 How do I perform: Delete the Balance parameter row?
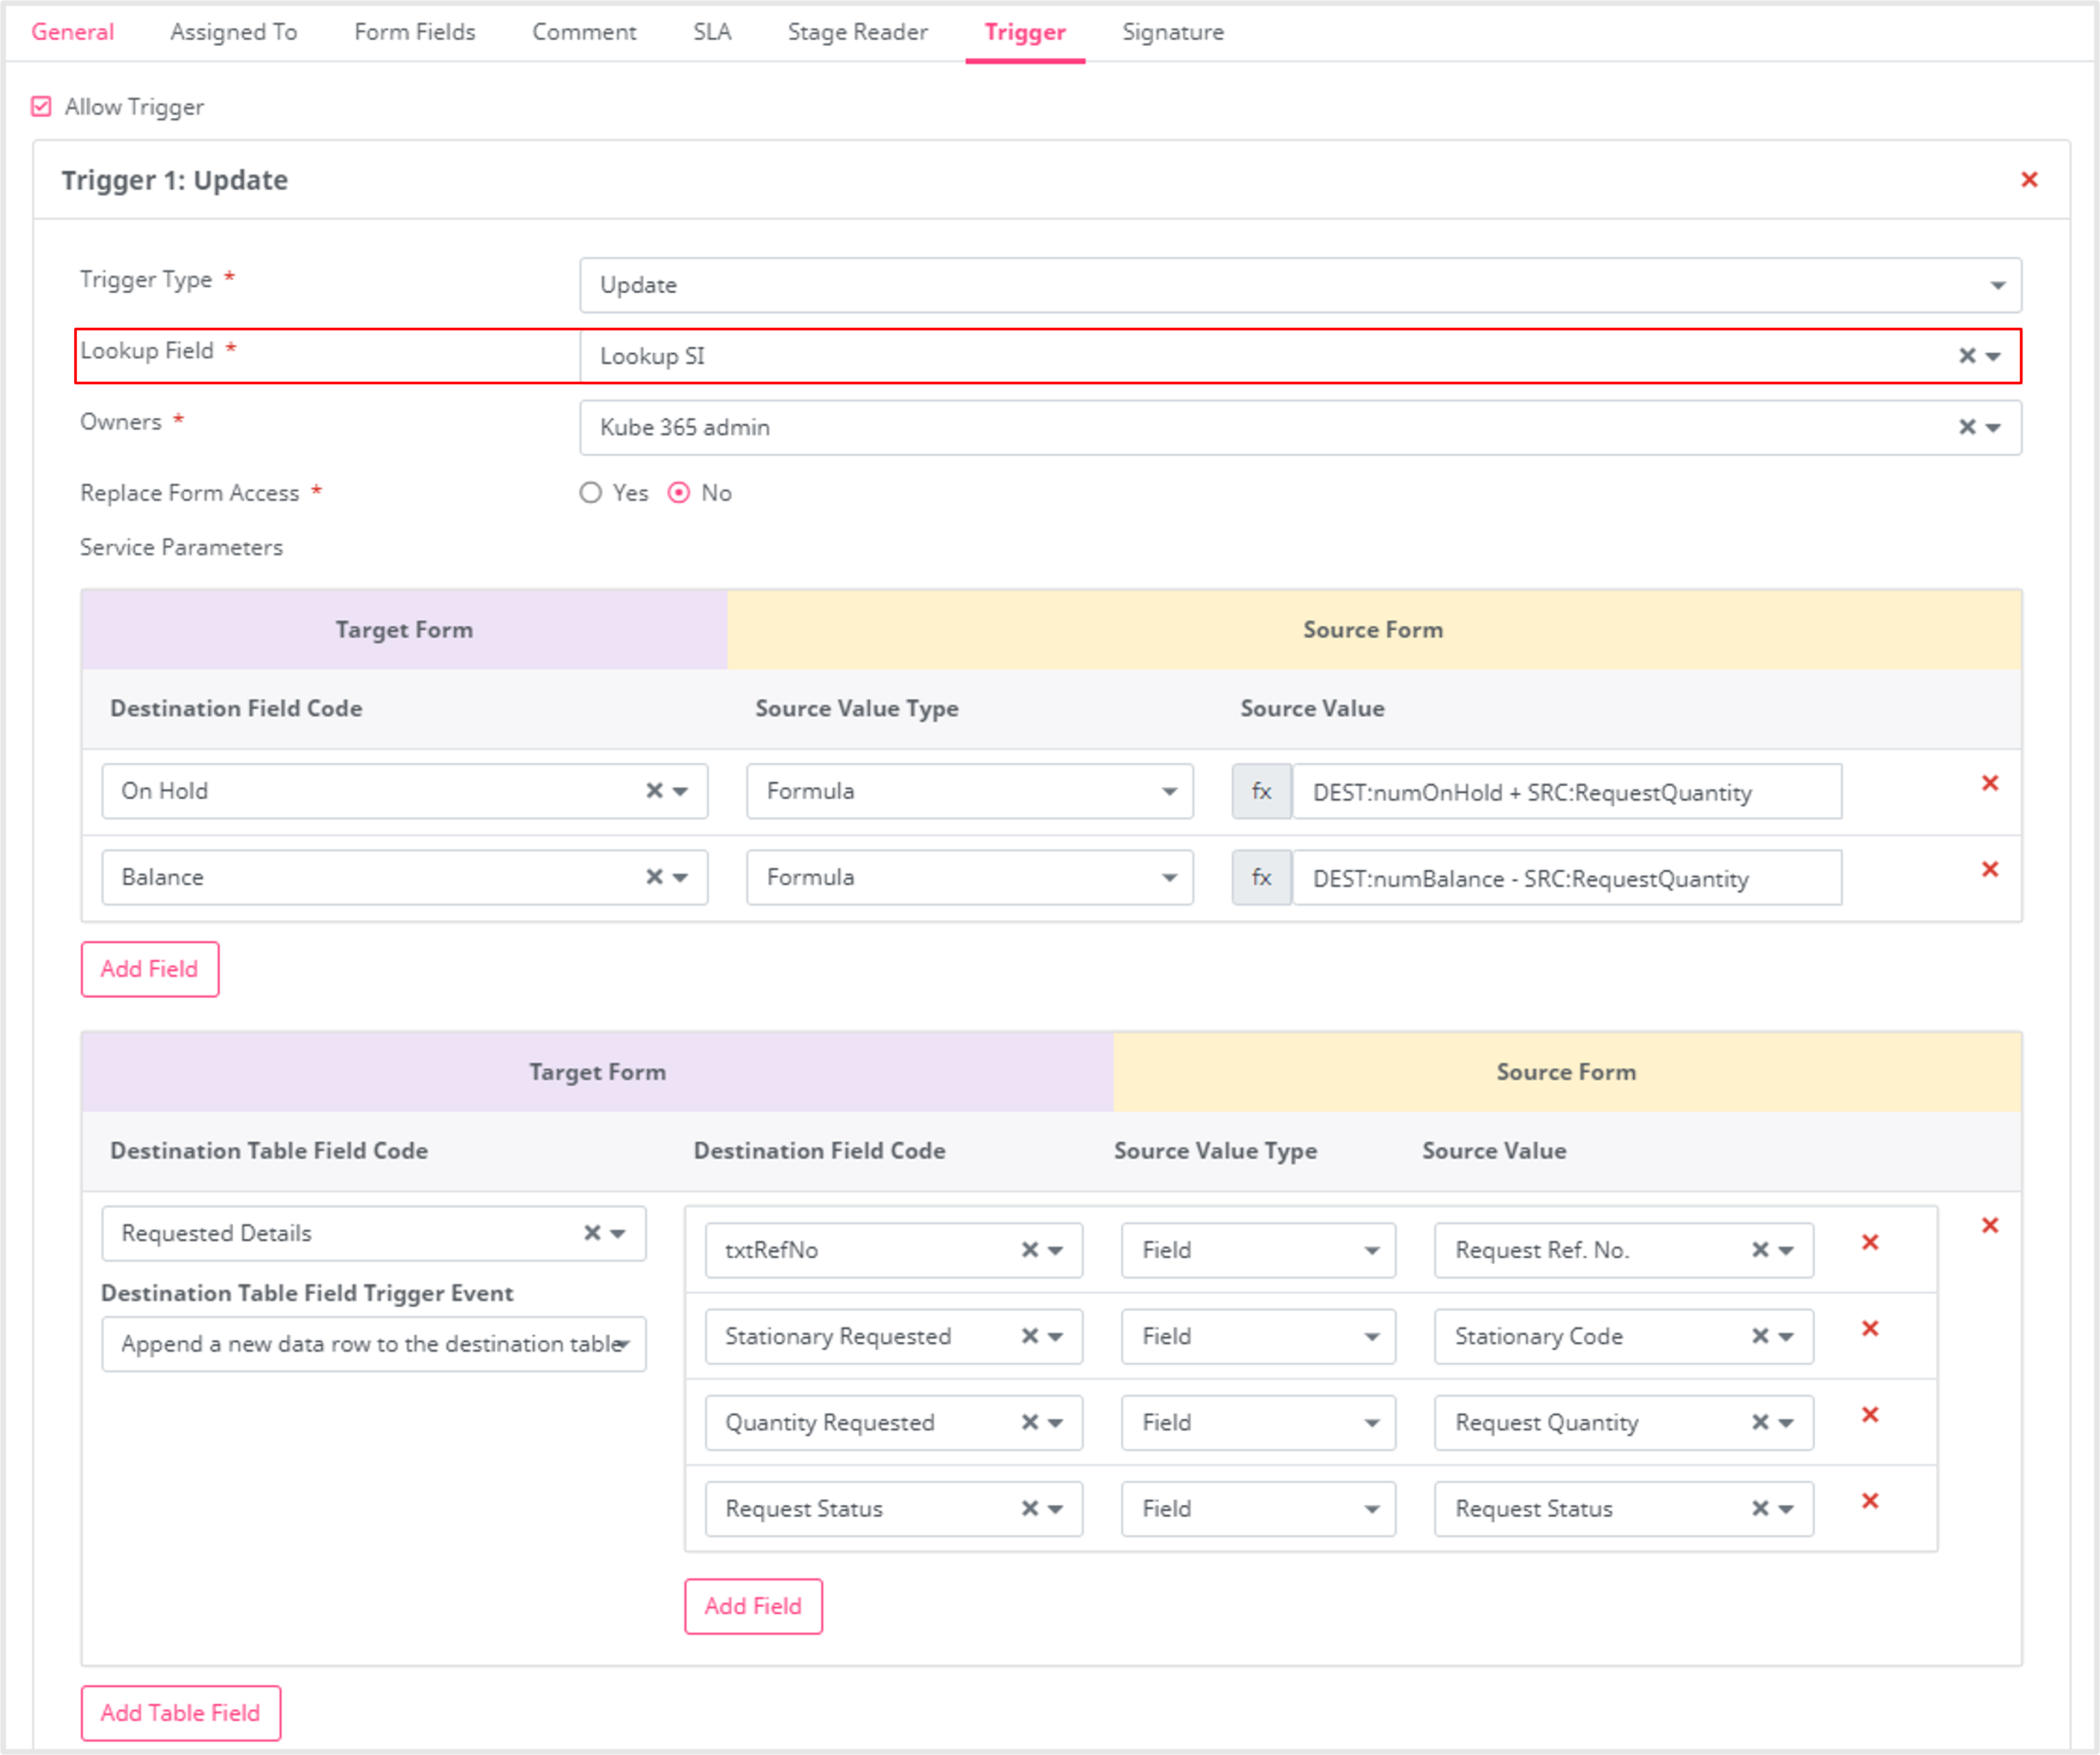(x=1989, y=869)
